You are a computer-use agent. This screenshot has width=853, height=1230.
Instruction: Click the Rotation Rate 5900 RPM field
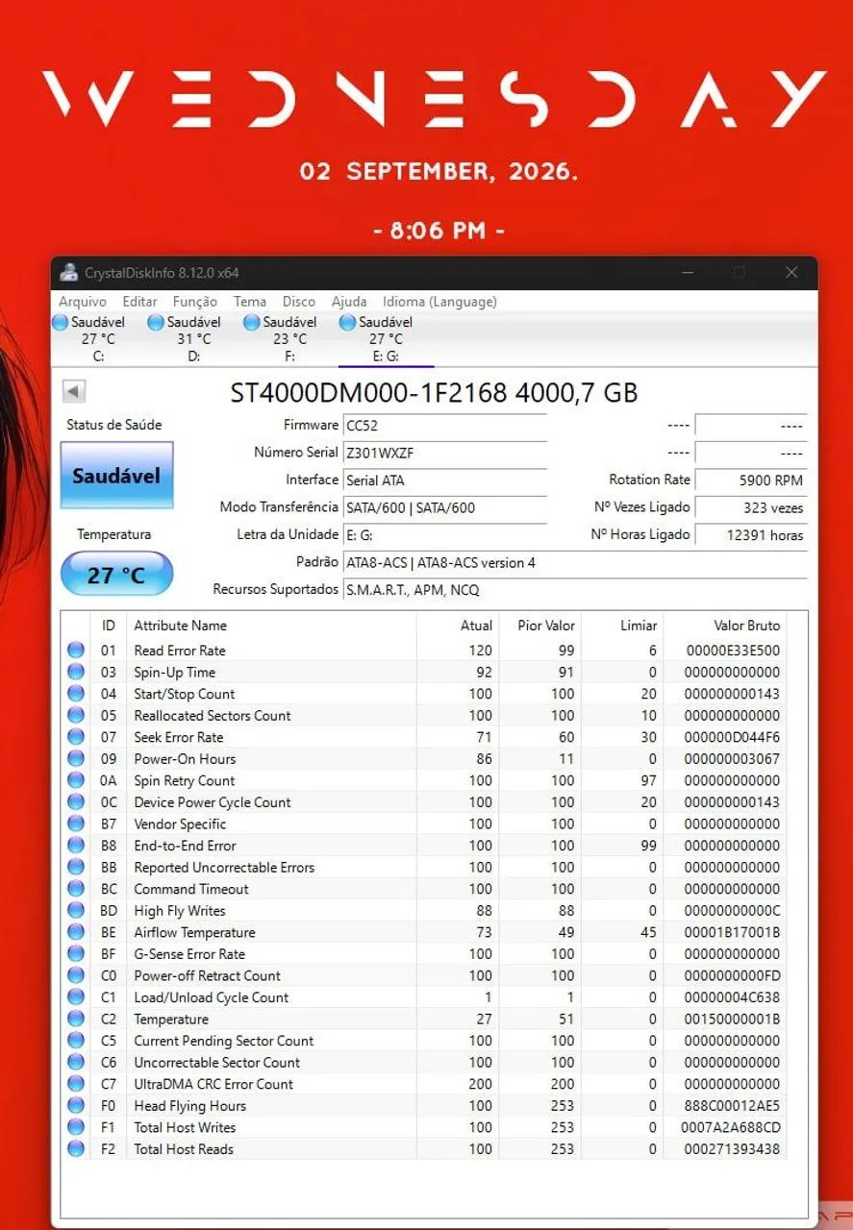click(x=751, y=480)
